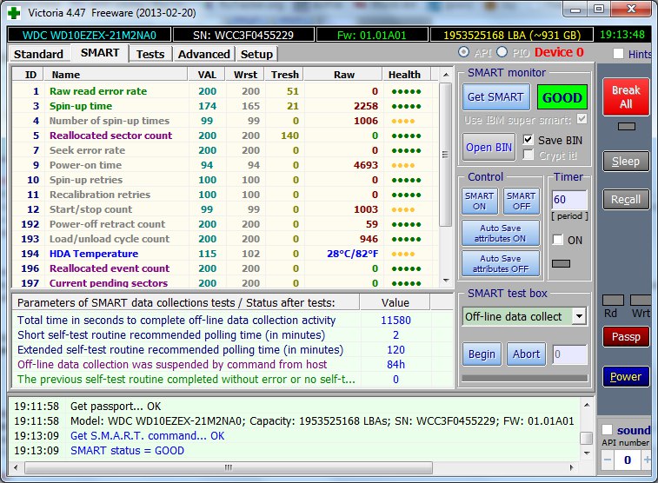The height and width of the screenshot is (483, 658).
Task: Increase the API number with plus
Action: coord(648,459)
